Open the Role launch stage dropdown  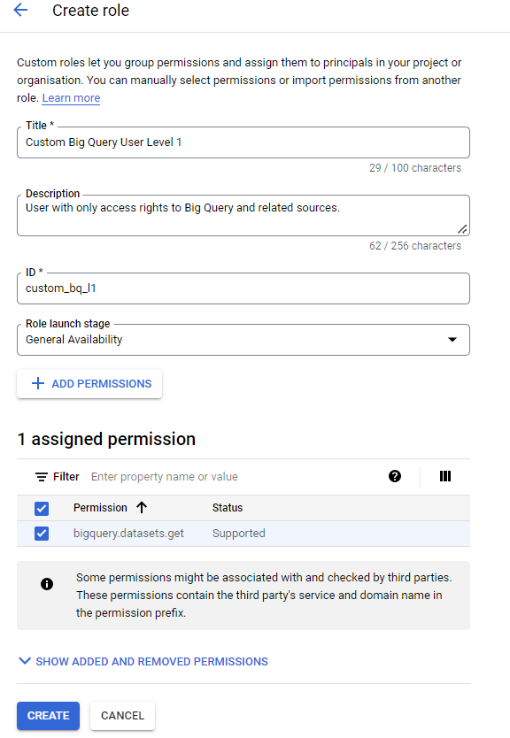(x=243, y=339)
